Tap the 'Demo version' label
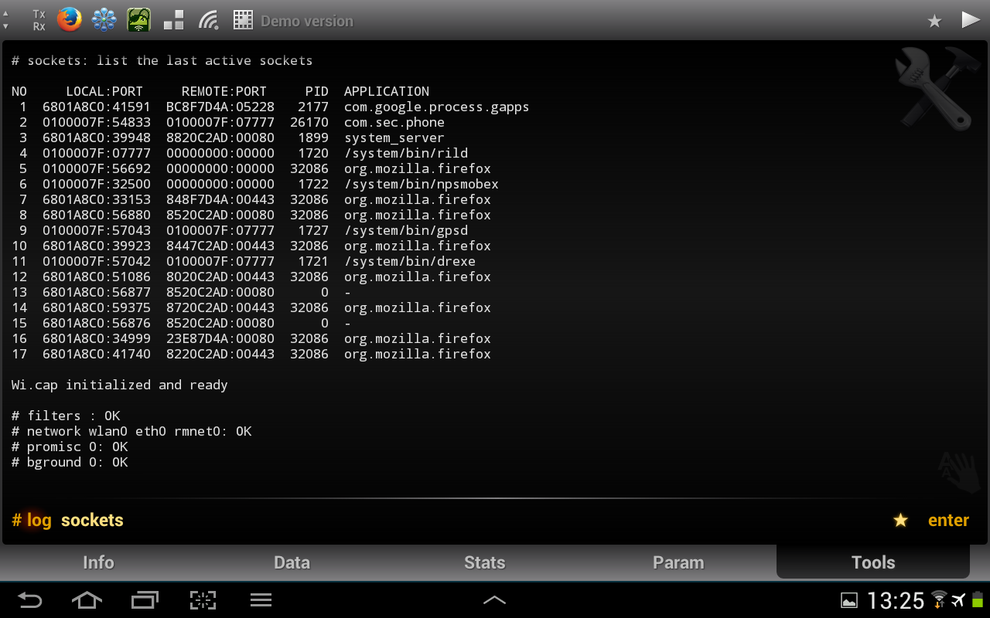Screen dimensions: 990x618 click(x=307, y=21)
